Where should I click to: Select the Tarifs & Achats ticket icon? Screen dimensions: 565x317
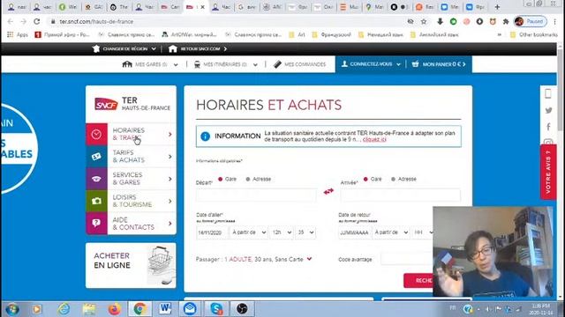96,157
